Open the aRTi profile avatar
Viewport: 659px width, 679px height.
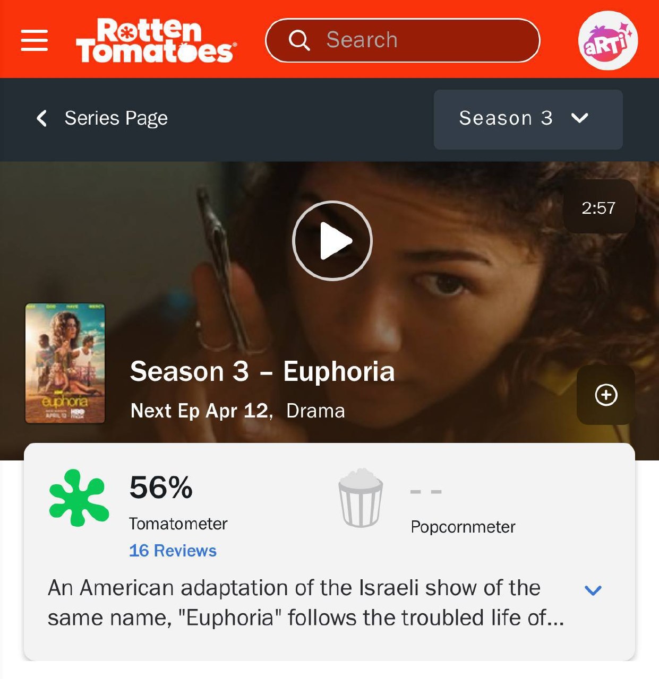[607, 40]
